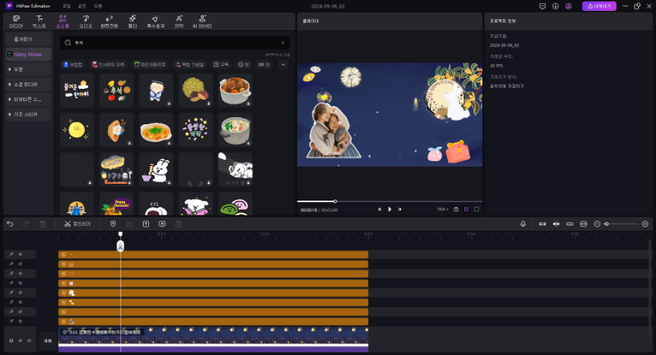The image size is (656, 355).
Task: Open the 16:9 aspect ratio dropdown
Action: [x=441, y=209]
